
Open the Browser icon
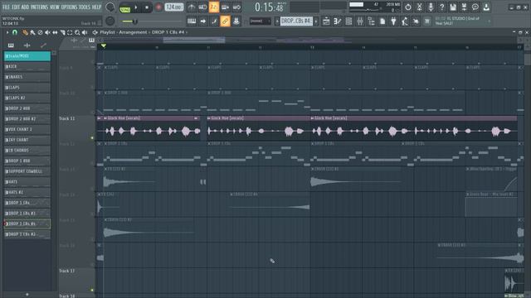pyautogui.click(x=371, y=22)
